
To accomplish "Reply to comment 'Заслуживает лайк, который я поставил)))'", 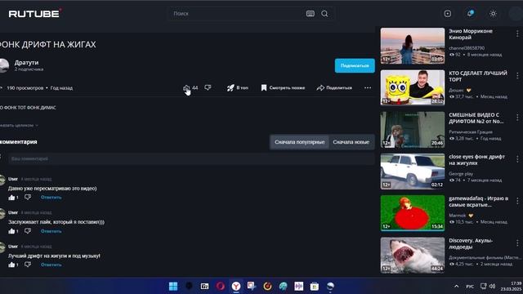I will [51, 231].
